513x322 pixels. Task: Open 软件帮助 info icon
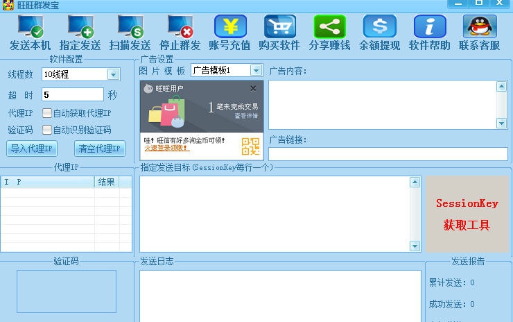(430, 26)
